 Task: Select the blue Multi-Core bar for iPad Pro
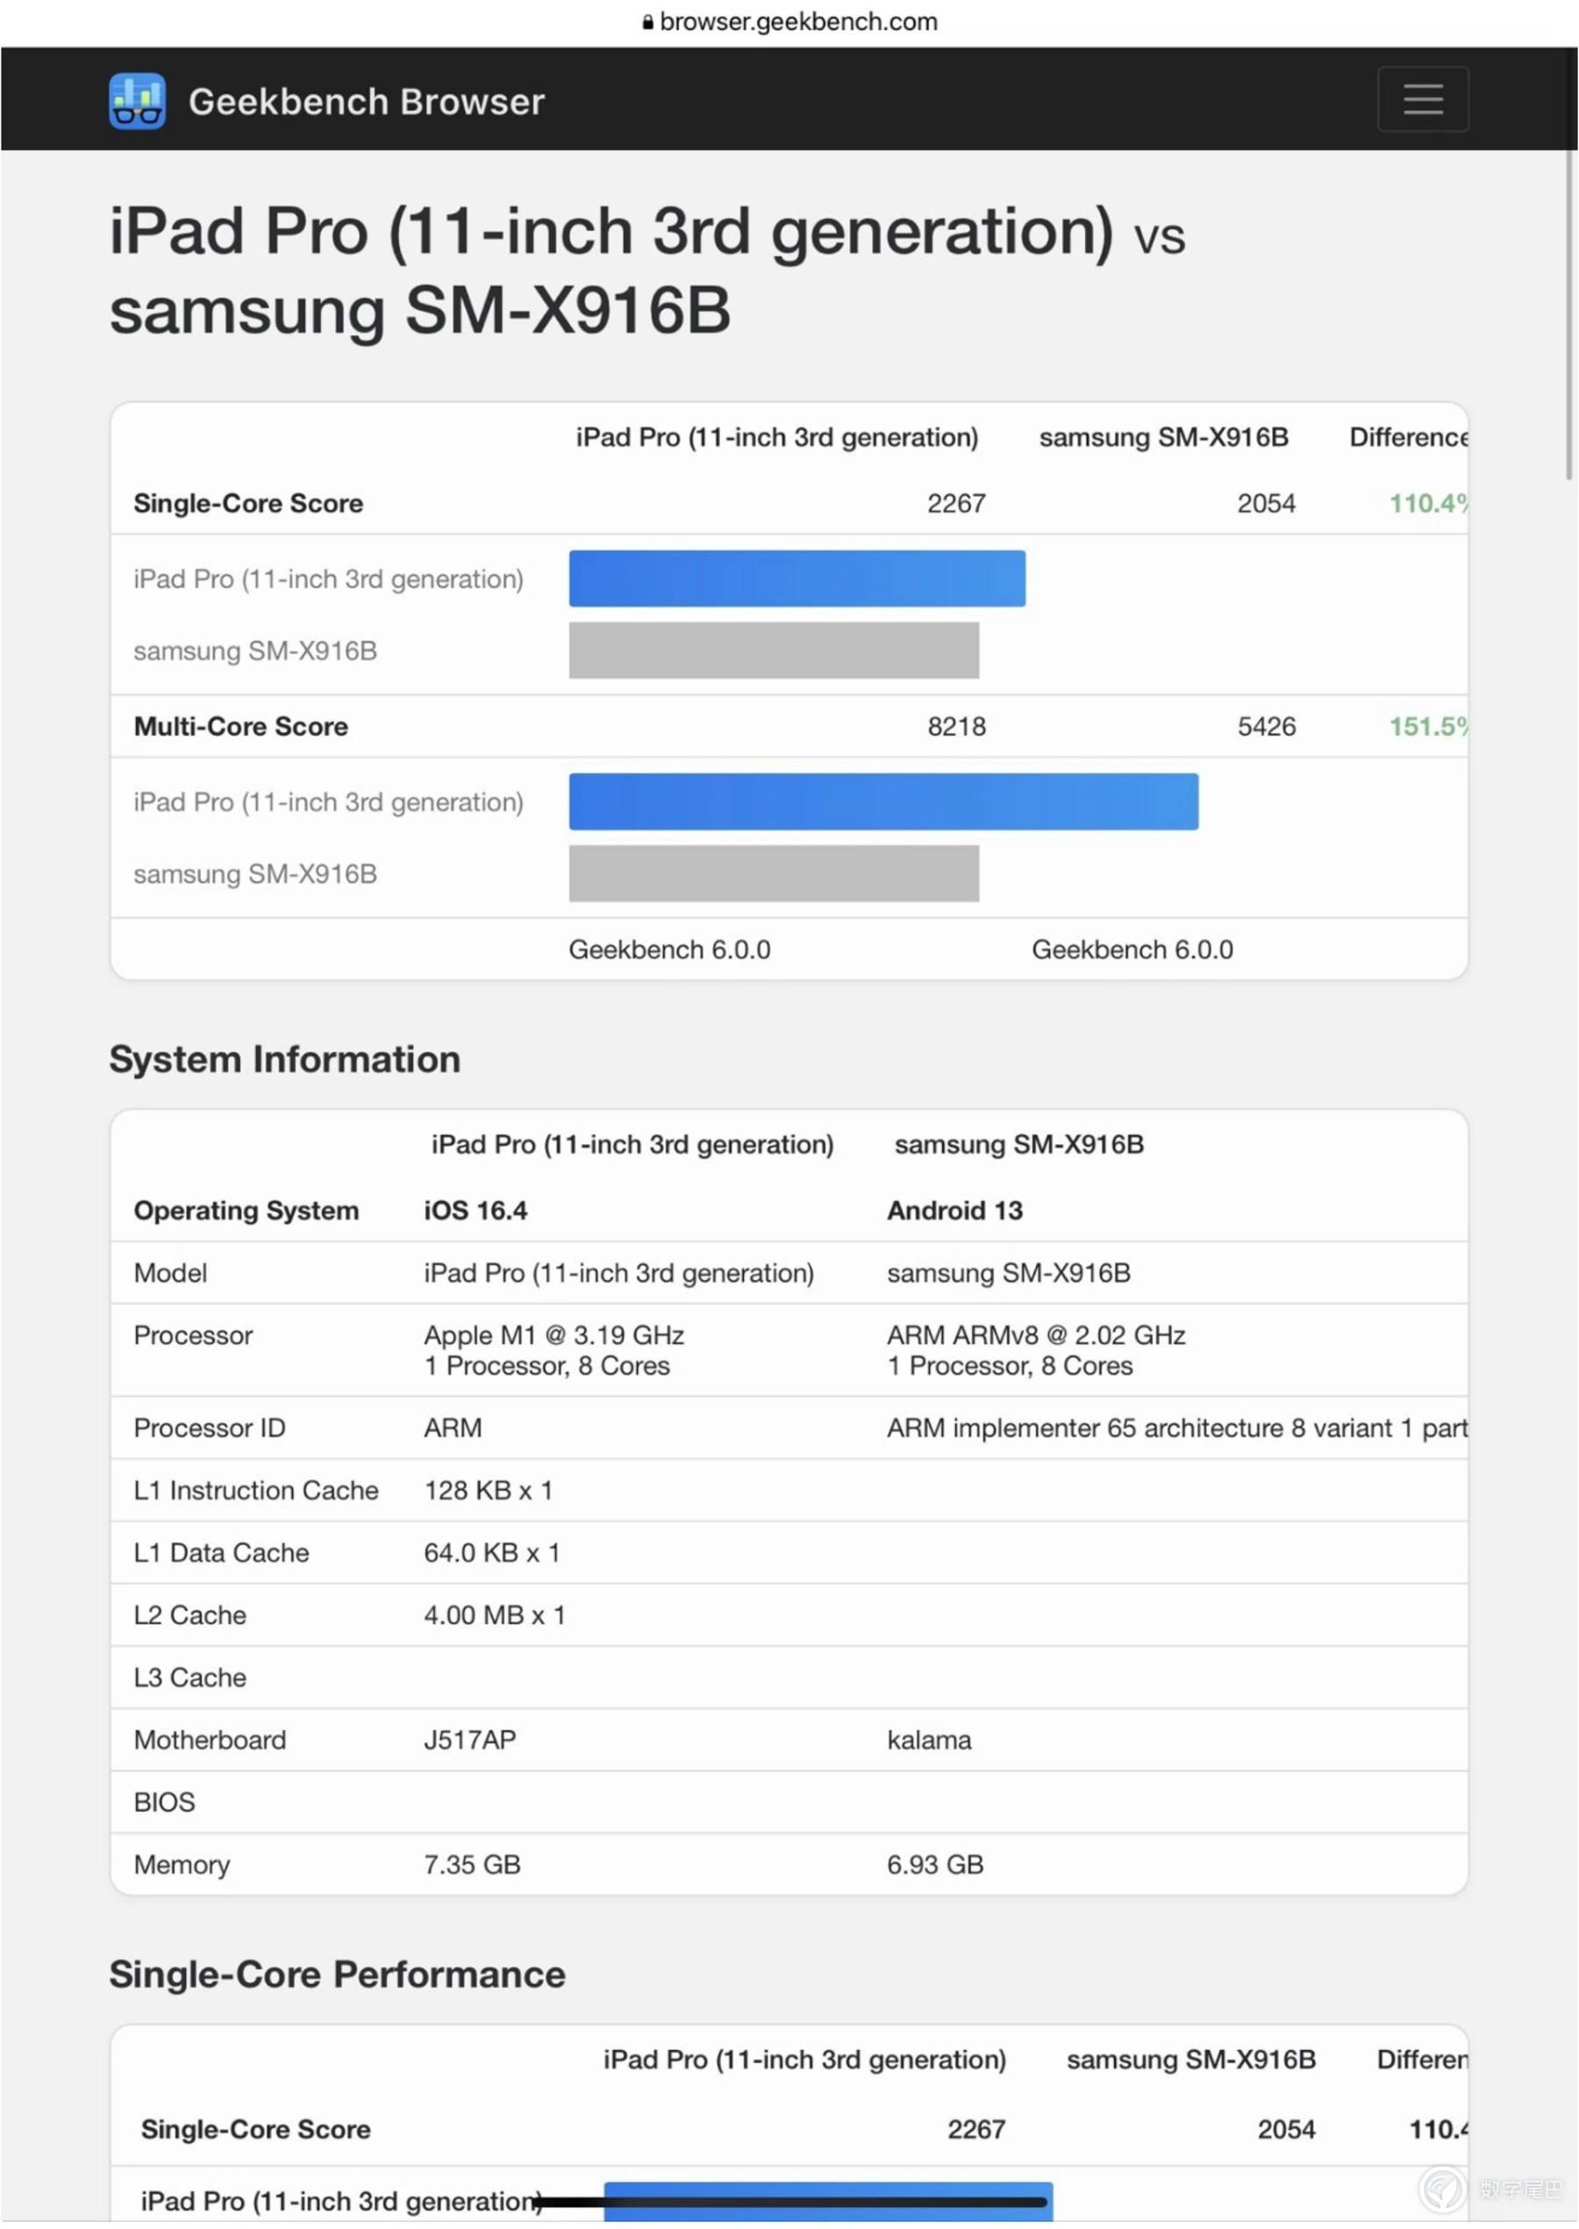(882, 801)
